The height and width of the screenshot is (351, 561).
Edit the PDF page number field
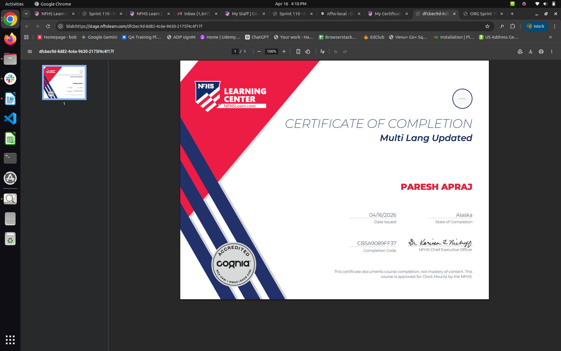coord(235,51)
